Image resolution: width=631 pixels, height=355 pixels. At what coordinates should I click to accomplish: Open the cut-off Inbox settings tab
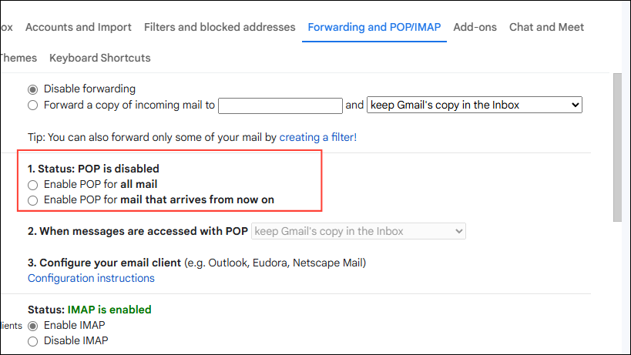click(x=7, y=27)
